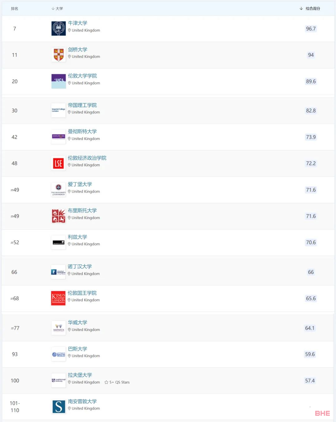Click the University of Oxford crest logo
336x422 pixels.
(58, 29)
